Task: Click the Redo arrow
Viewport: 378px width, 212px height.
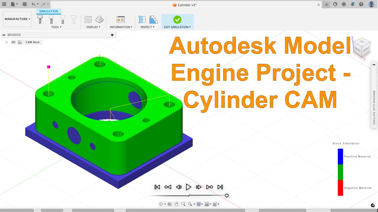Action: click(43, 4)
